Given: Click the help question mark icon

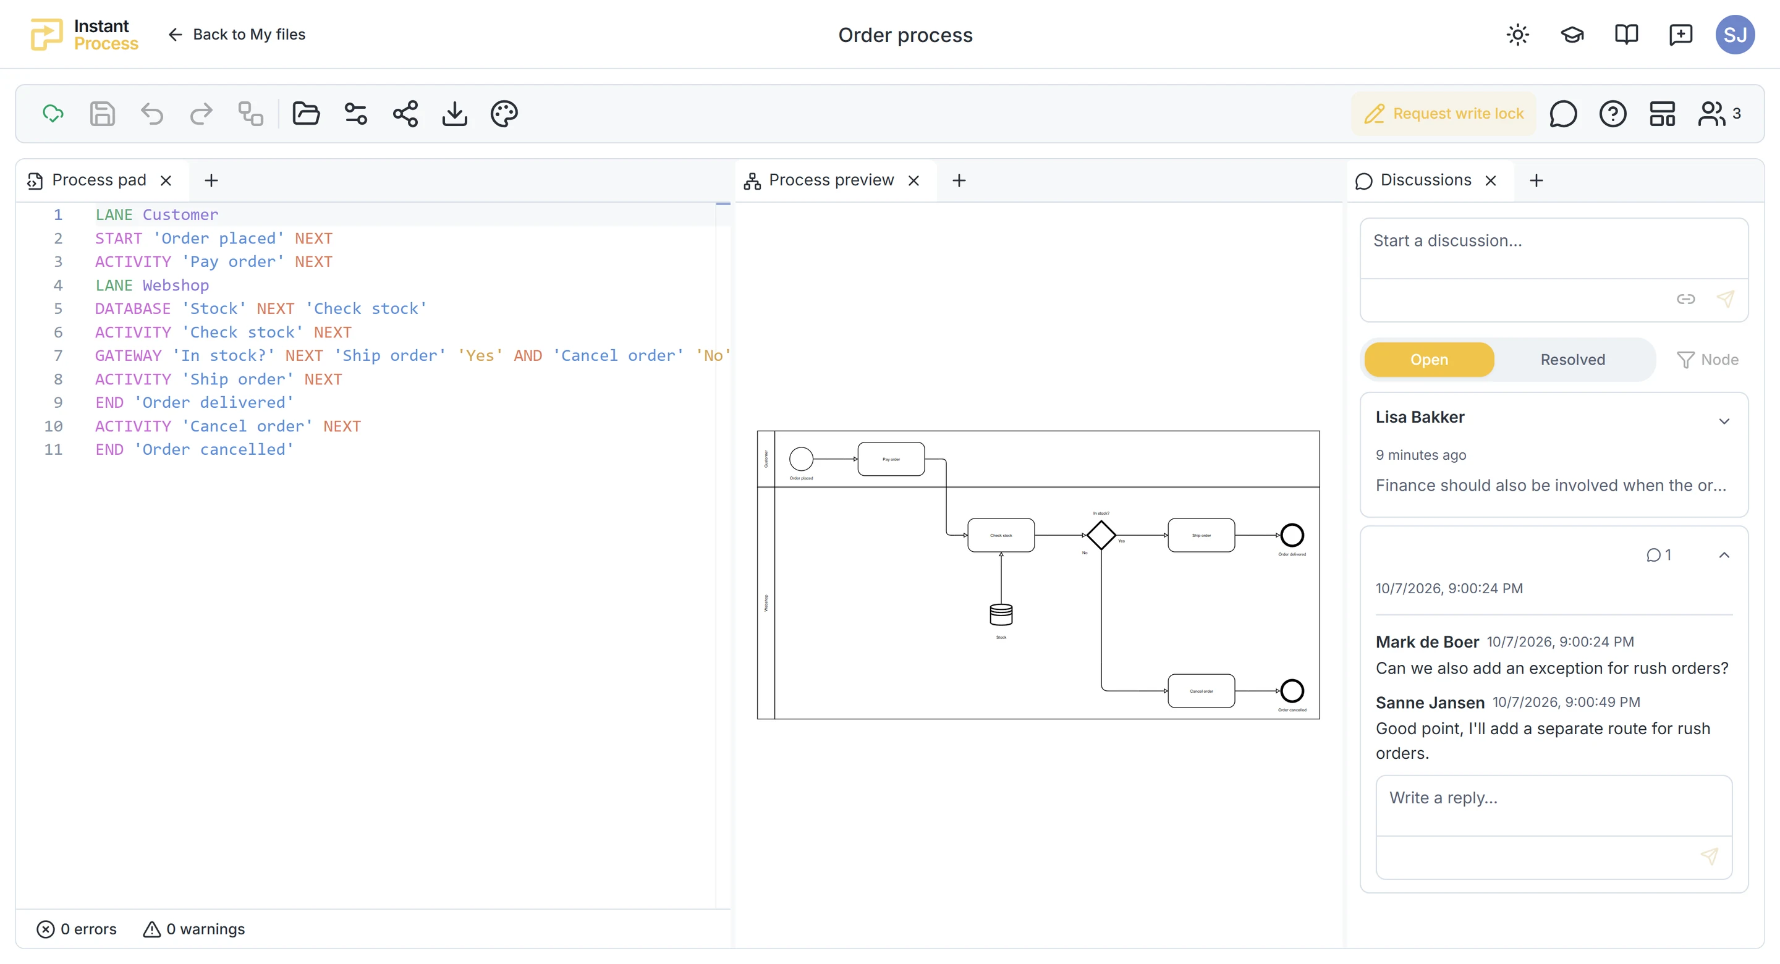Looking at the screenshot, I should click(1613, 113).
